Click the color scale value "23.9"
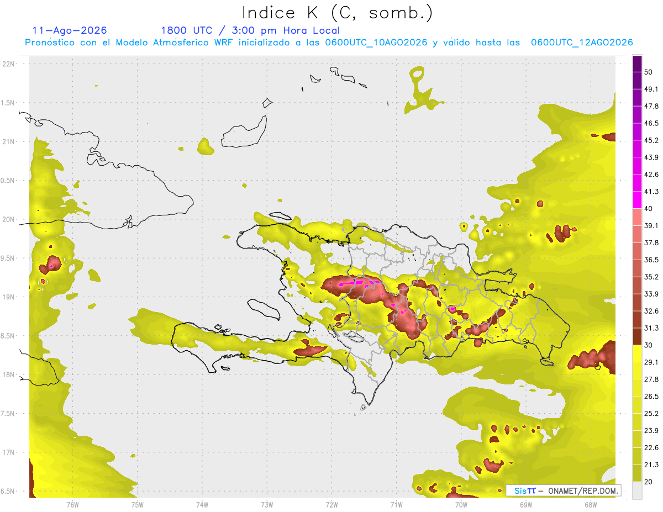Screen dimensions: 663x512 (x=651, y=431)
